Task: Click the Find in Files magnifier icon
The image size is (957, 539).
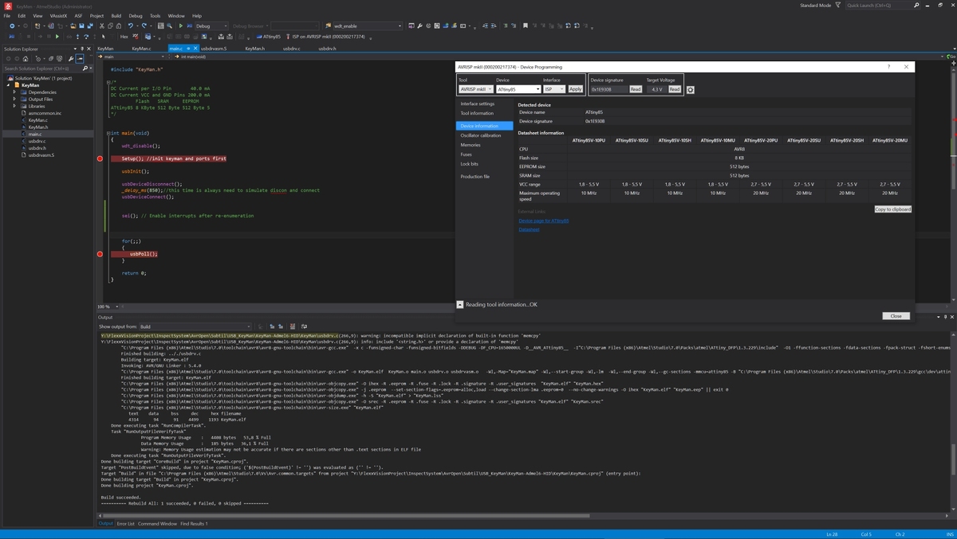Action: coord(169,25)
